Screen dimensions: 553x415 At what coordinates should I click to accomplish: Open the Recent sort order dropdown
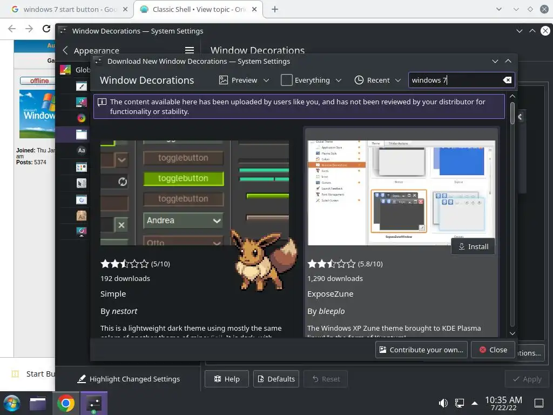coord(377,80)
